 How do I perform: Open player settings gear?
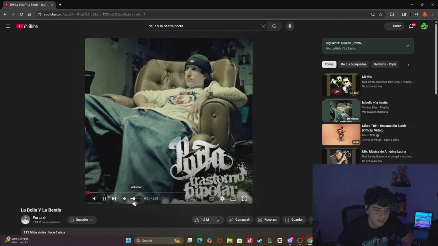(x=222, y=199)
